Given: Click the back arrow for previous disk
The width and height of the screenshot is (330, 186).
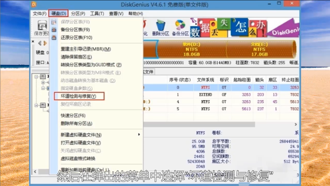Looking at the screenshot, I should [40, 43].
